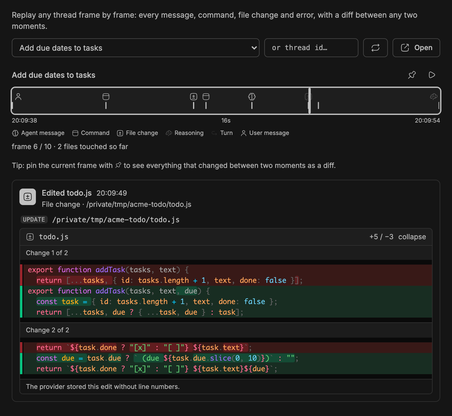Click the 20:09:38 start timestamp

pyautogui.click(x=24, y=120)
